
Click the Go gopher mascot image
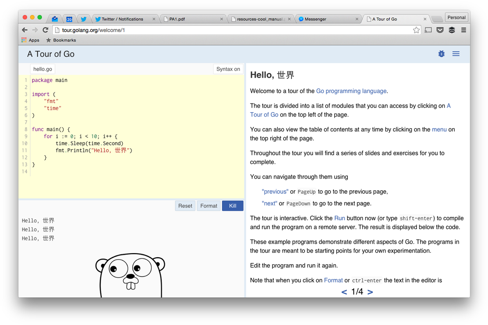(x=130, y=275)
